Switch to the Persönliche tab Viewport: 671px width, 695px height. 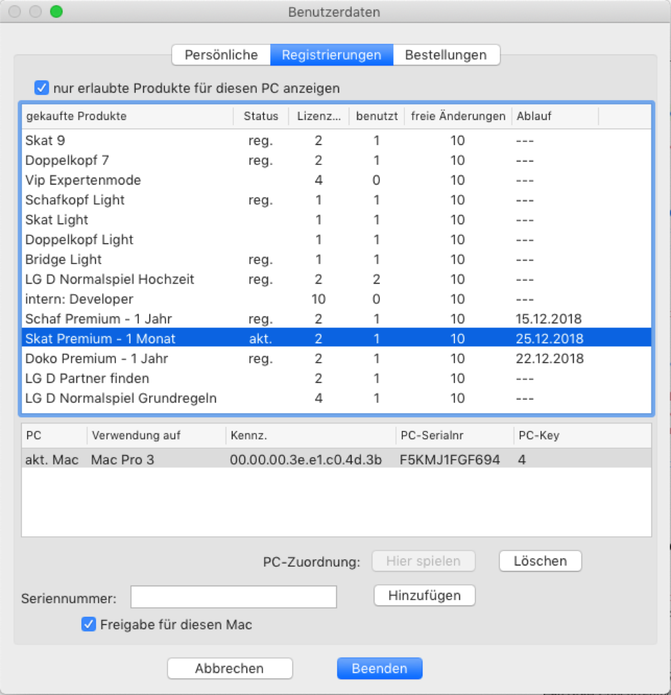point(221,55)
